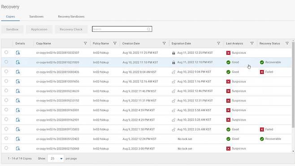This screenshot has height=166, width=295.
Task: Click the Details column header
Action: [x=20, y=44]
